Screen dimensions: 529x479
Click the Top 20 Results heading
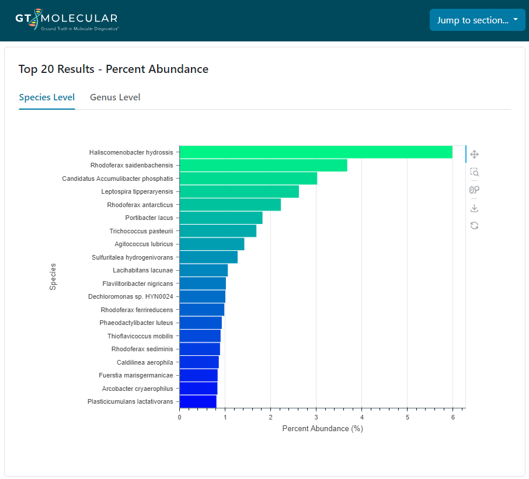point(113,69)
